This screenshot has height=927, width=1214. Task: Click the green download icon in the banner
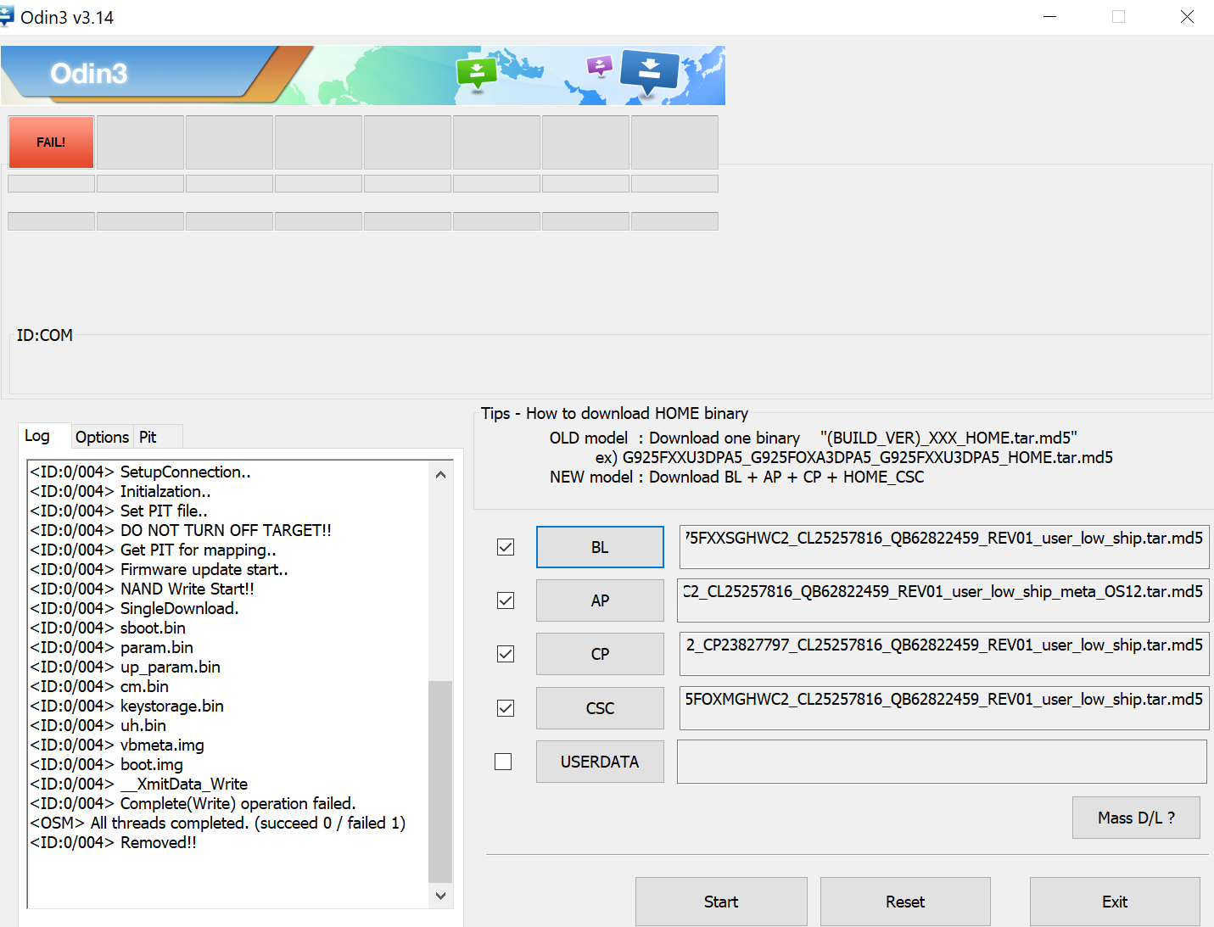(477, 73)
